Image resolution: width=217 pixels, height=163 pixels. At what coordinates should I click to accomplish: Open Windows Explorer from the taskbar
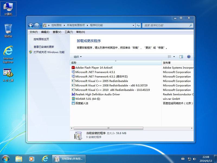point(19,159)
